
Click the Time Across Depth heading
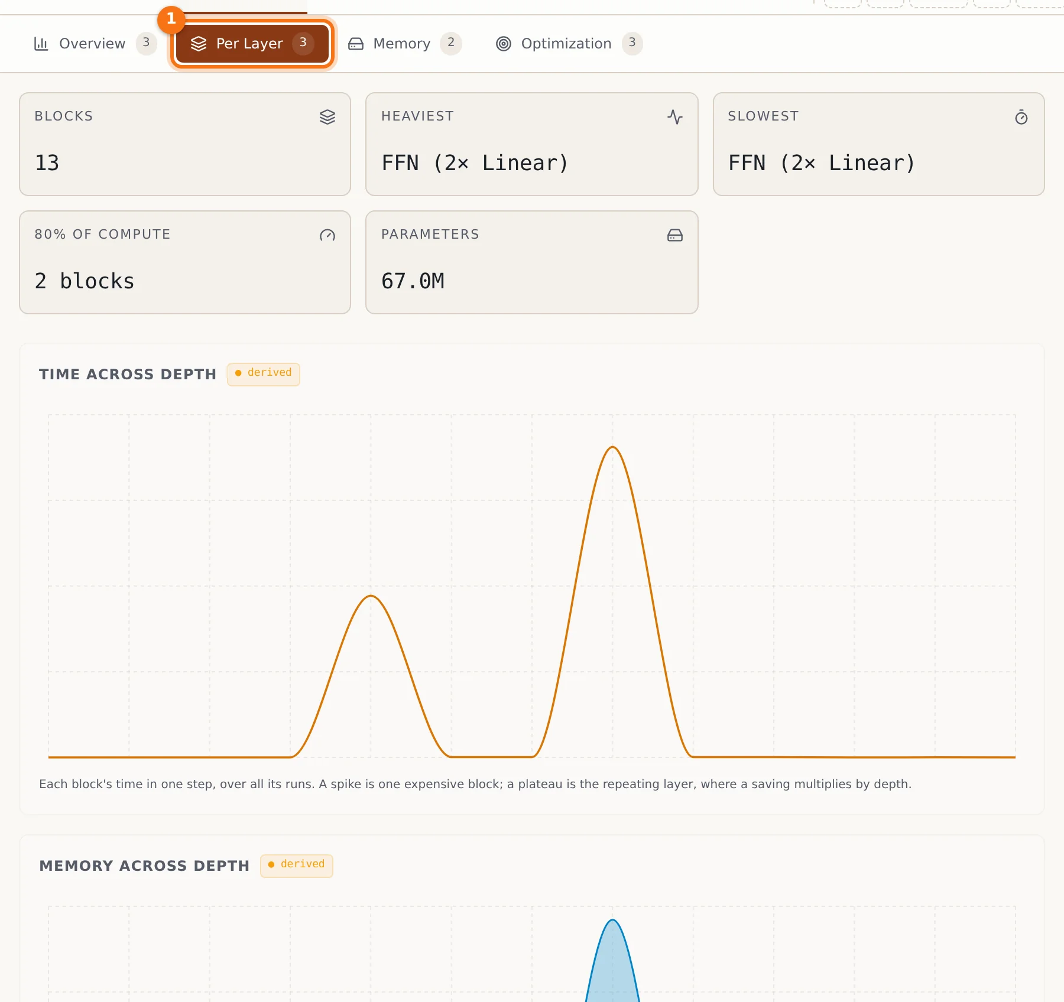[128, 375]
